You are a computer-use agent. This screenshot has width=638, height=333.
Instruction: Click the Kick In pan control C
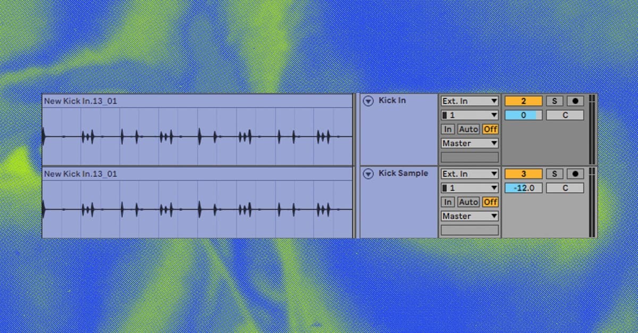[565, 115]
